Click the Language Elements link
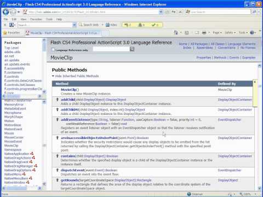 (x=242, y=44)
